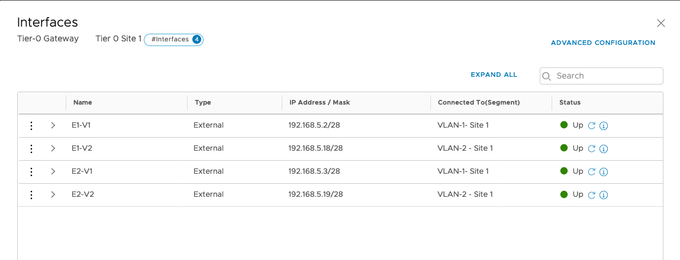
Task: Open actions menu for E2-V1 row
Action: pyautogui.click(x=31, y=171)
